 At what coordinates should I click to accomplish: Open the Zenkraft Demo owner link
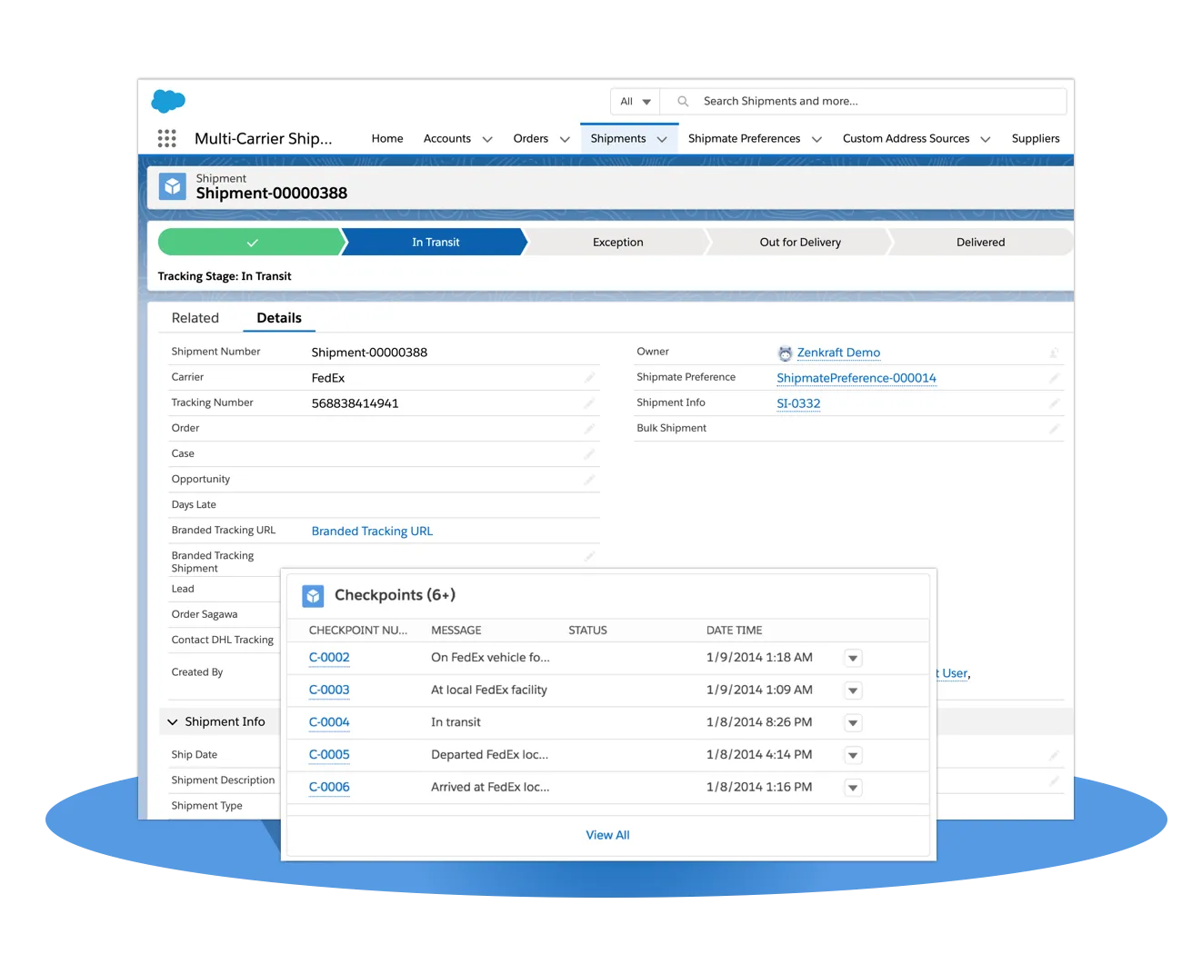tap(838, 353)
